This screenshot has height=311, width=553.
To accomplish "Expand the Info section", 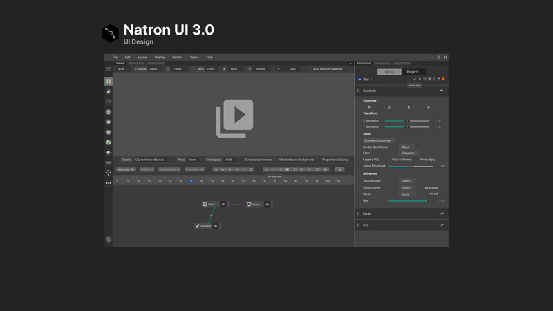I will pyautogui.click(x=441, y=225).
